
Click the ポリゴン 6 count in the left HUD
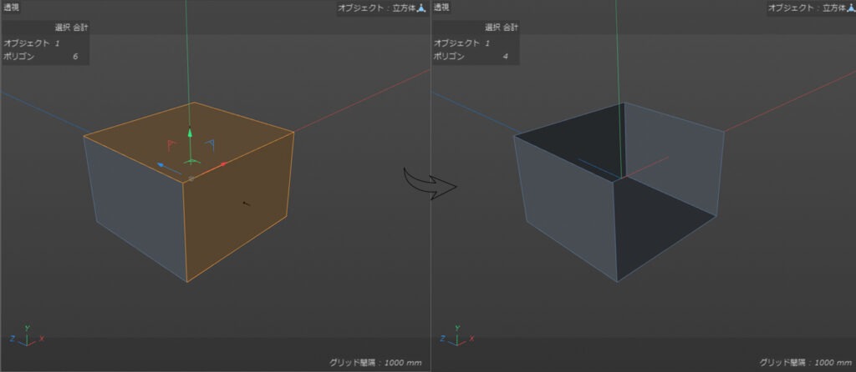pos(43,56)
